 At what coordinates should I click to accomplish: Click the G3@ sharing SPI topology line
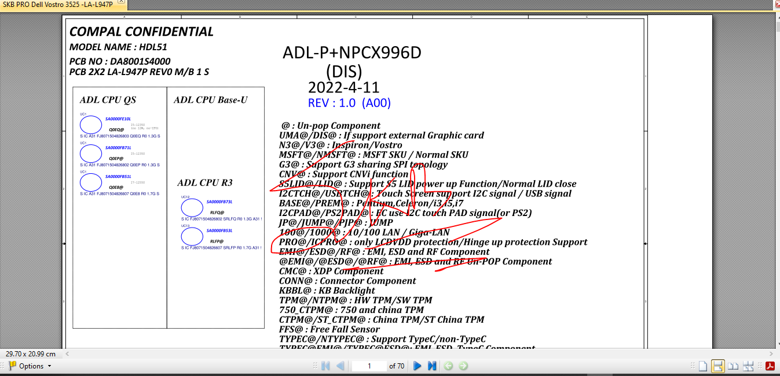(363, 165)
